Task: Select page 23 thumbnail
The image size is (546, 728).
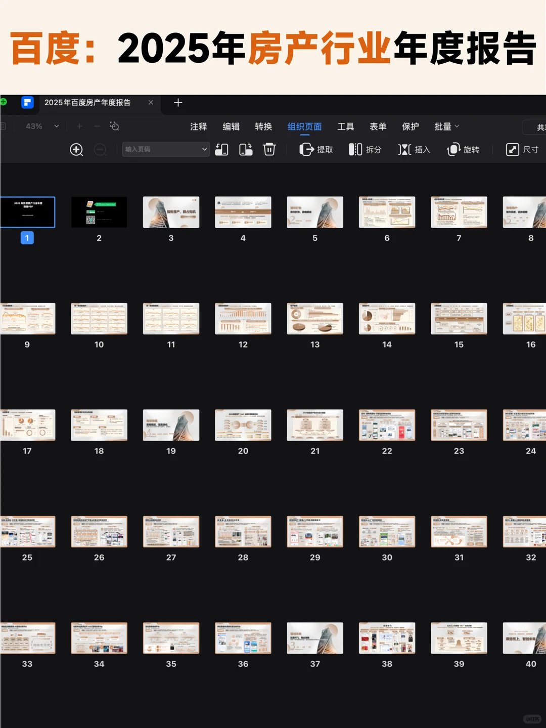Action: click(459, 425)
